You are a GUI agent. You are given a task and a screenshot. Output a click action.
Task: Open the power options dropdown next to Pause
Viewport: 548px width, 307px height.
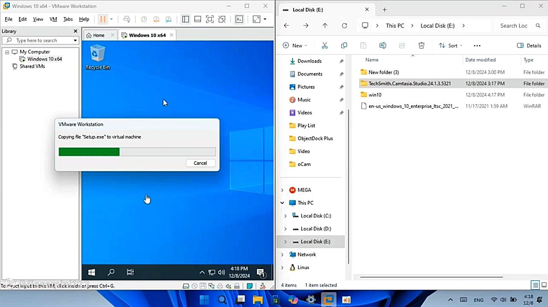tap(111, 19)
